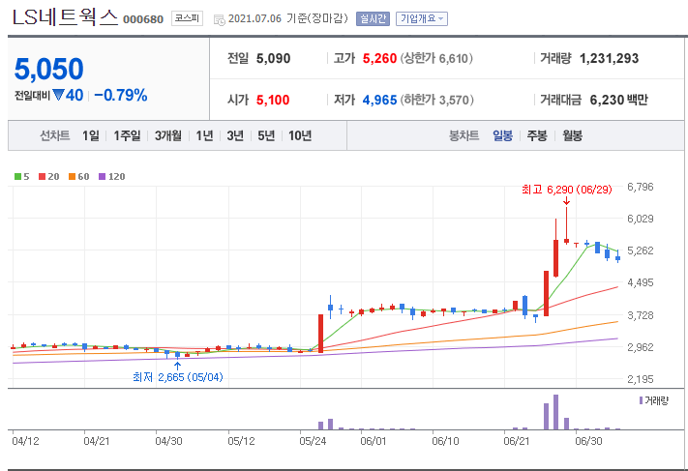Viewport: 688px width, 471px height.
Task: Click the 2021.07.06 기준(장마감) date text
Action: tap(287, 18)
